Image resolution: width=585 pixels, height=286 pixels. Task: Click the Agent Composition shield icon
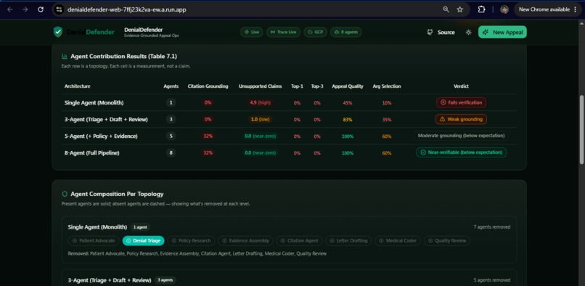click(65, 194)
